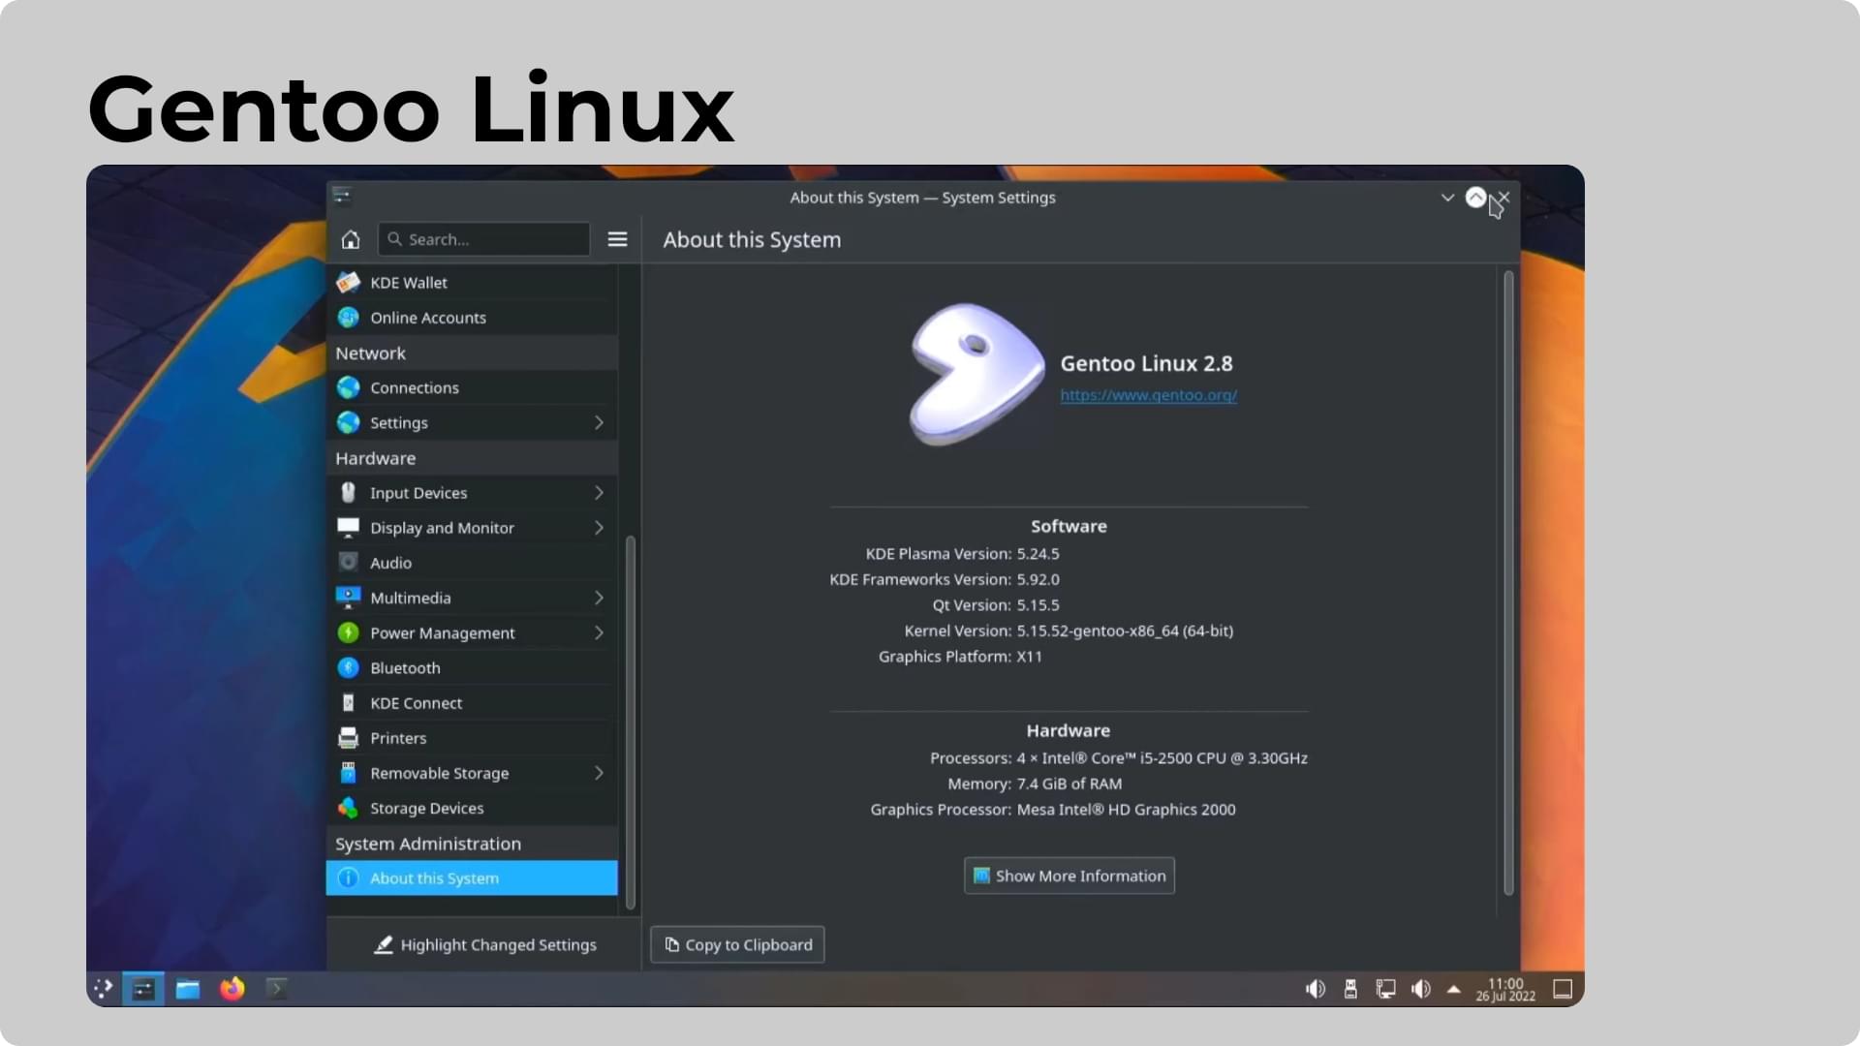Select Storage Devices in the sidebar
Screen dimensions: 1860x1046
[472, 808]
